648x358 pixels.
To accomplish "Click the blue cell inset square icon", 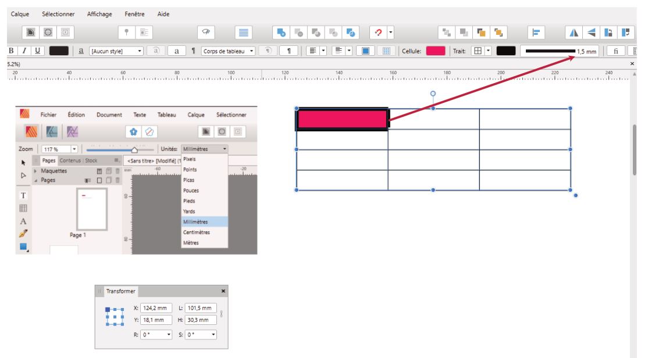I will click(x=365, y=51).
